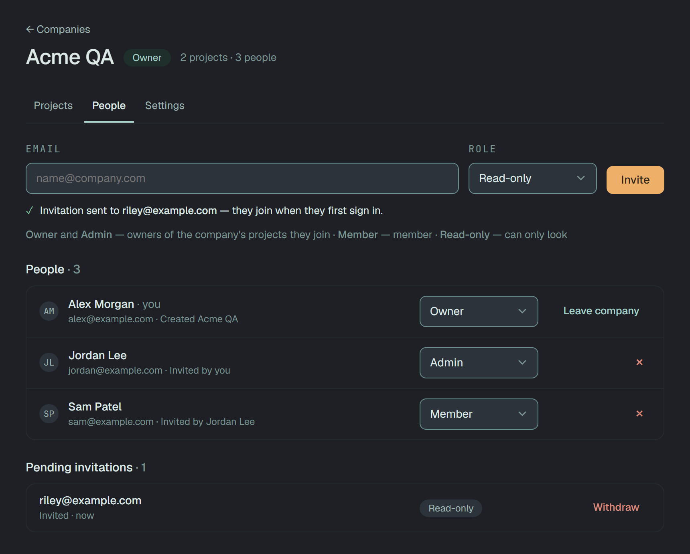Click the Read-only badge on pending invitation

(451, 508)
